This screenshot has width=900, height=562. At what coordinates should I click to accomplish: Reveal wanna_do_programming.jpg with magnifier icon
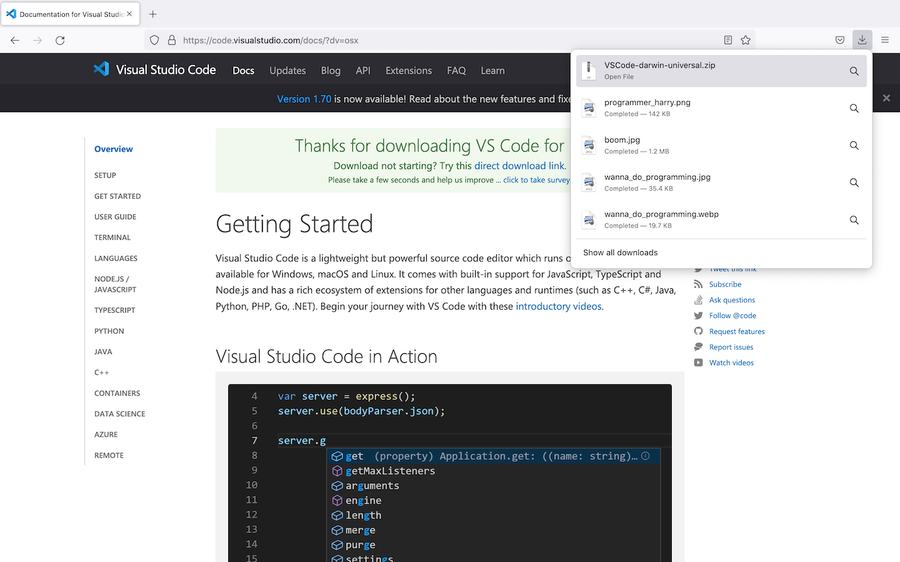click(x=854, y=183)
